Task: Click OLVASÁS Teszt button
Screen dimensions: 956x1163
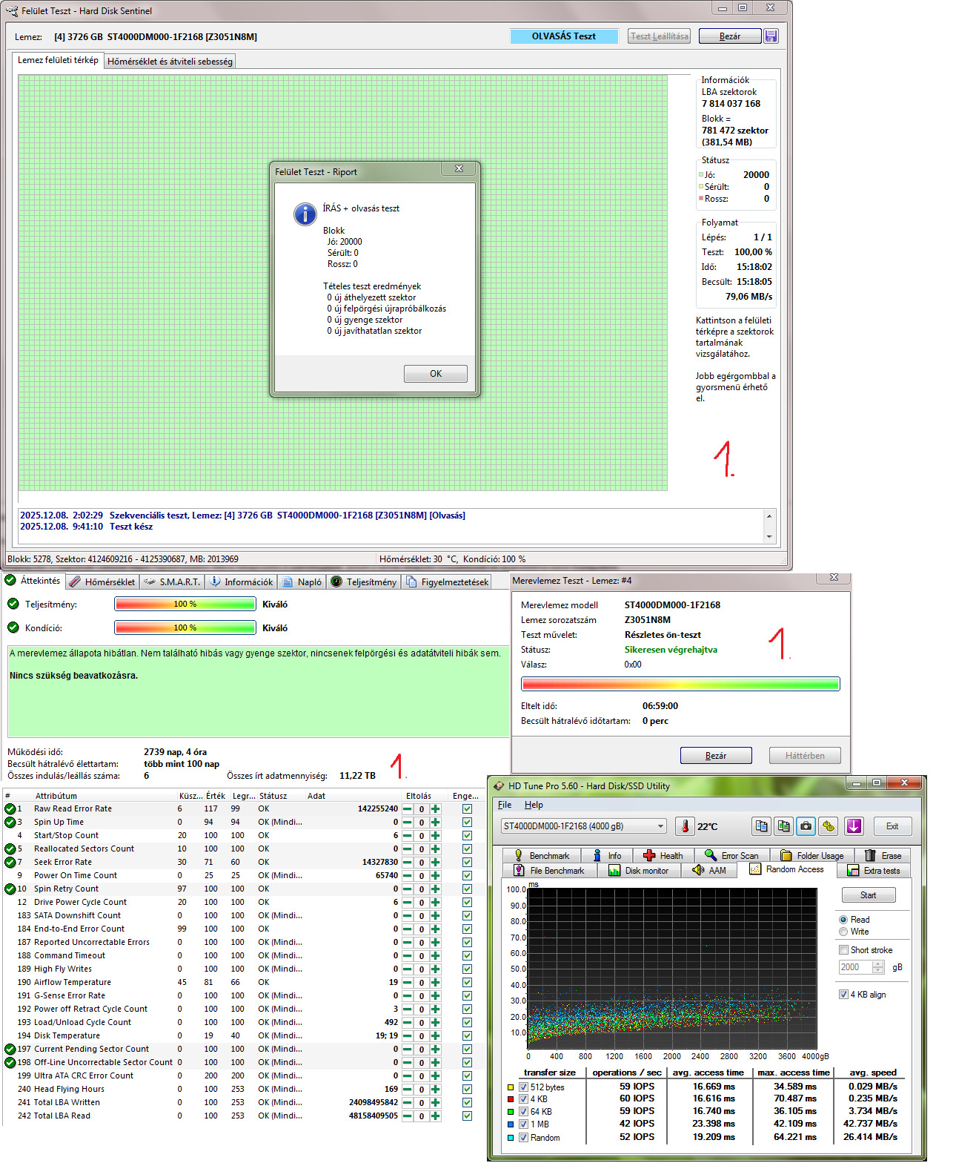Action: 563,36
